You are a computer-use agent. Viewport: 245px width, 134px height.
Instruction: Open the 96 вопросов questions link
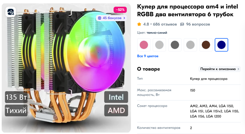[198, 24]
